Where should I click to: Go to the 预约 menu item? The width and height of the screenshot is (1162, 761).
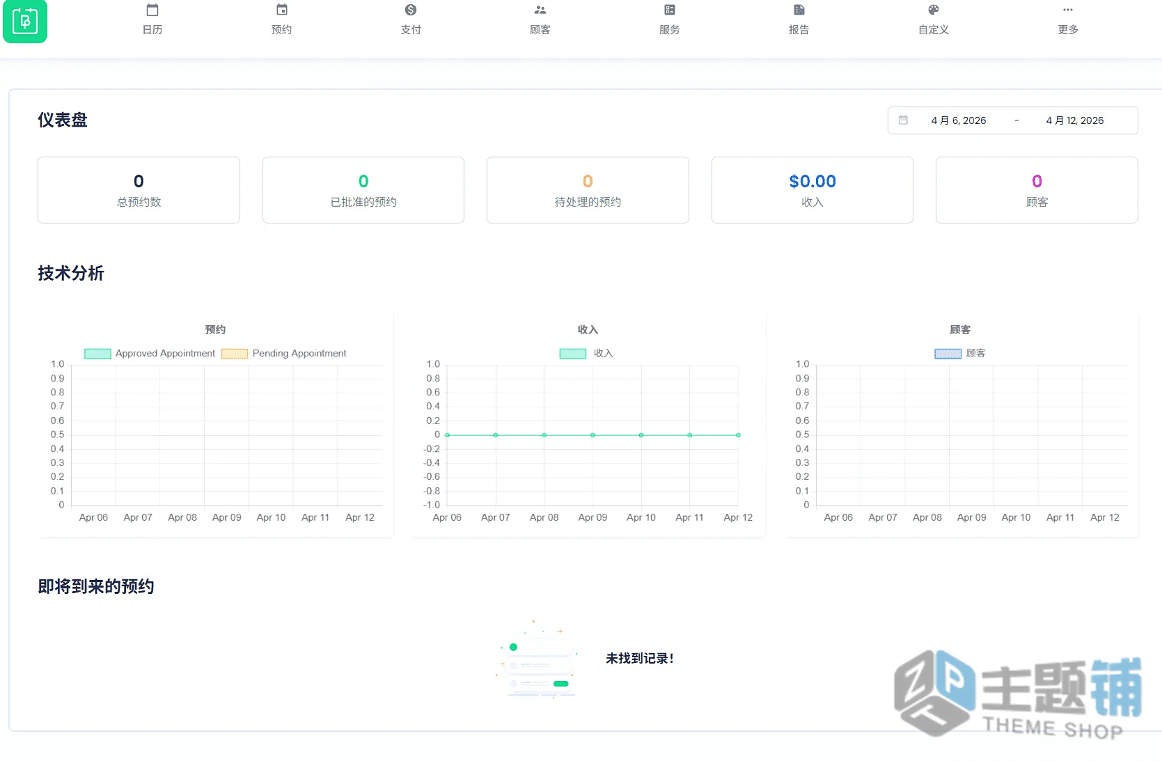tap(282, 30)
